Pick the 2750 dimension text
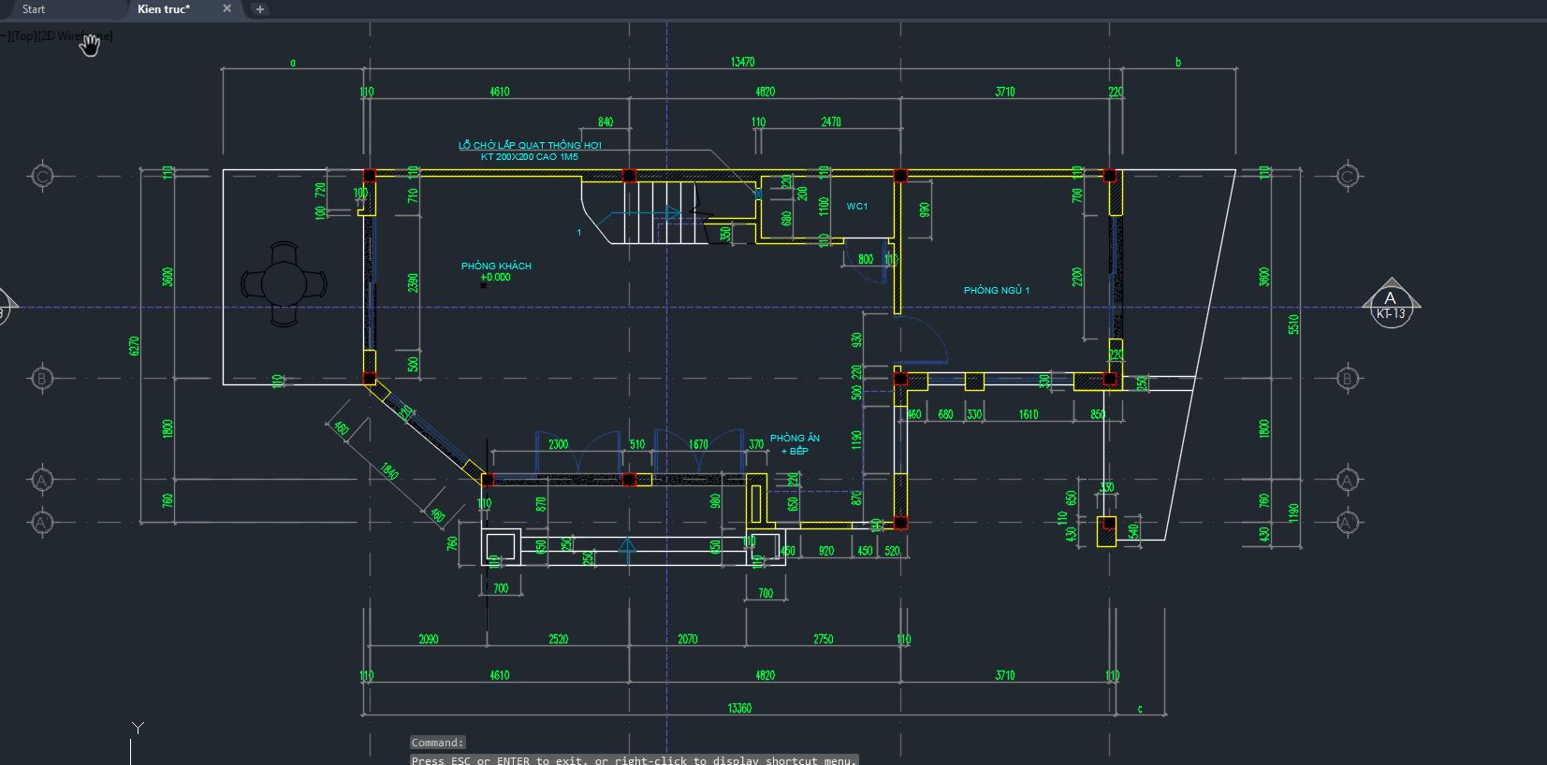Viewport: 1547px width, 765px height. [x=823, y=639]
